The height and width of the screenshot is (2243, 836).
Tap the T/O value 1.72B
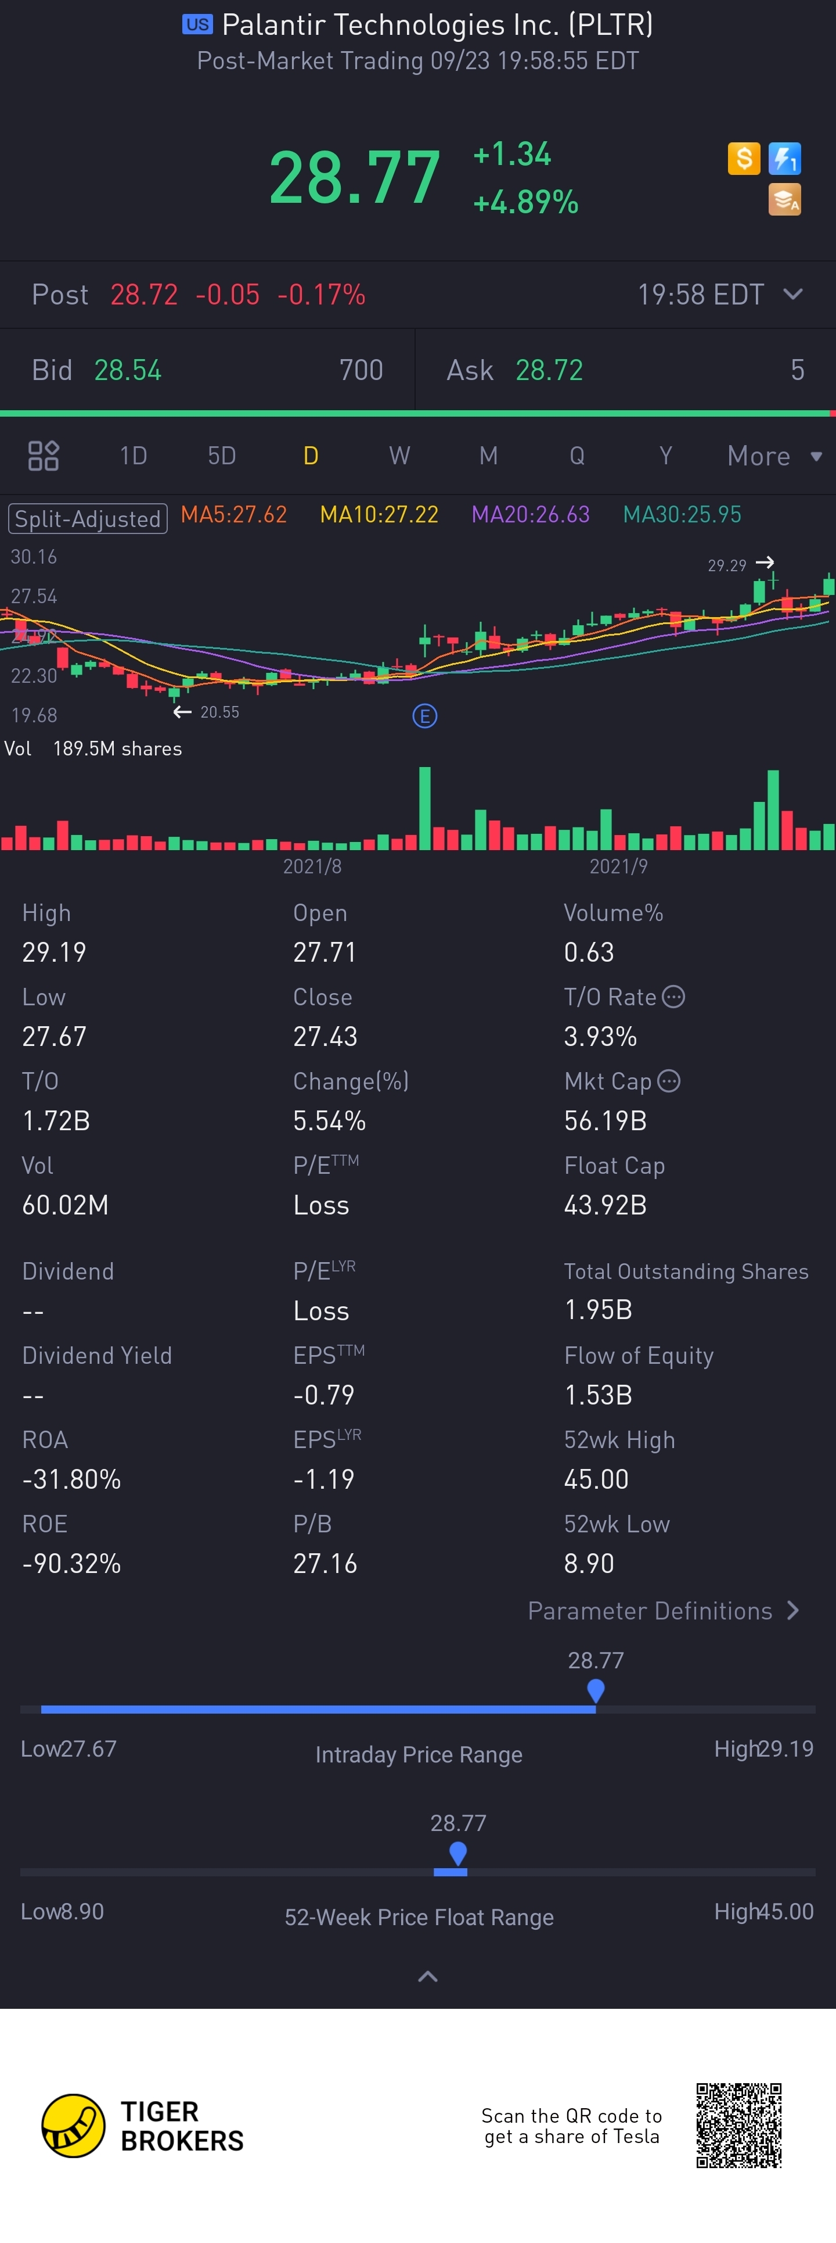pos(56,1121)
